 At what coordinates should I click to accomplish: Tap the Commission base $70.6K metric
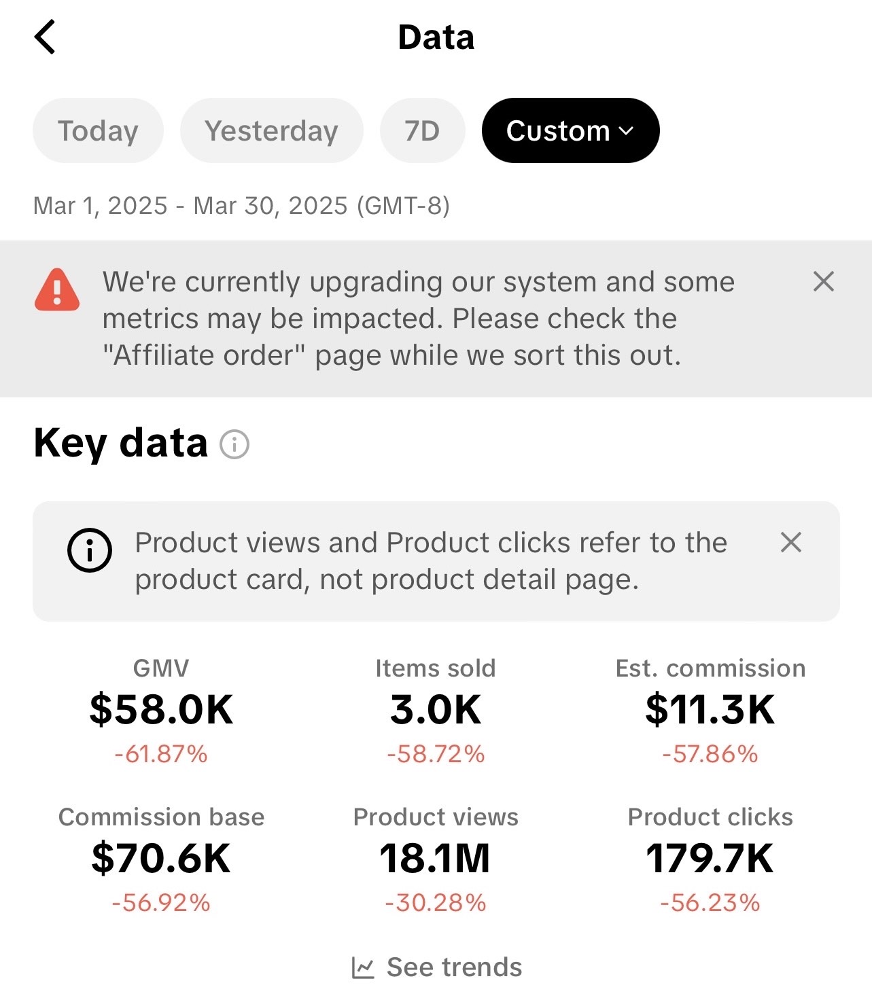coord(161,860)
